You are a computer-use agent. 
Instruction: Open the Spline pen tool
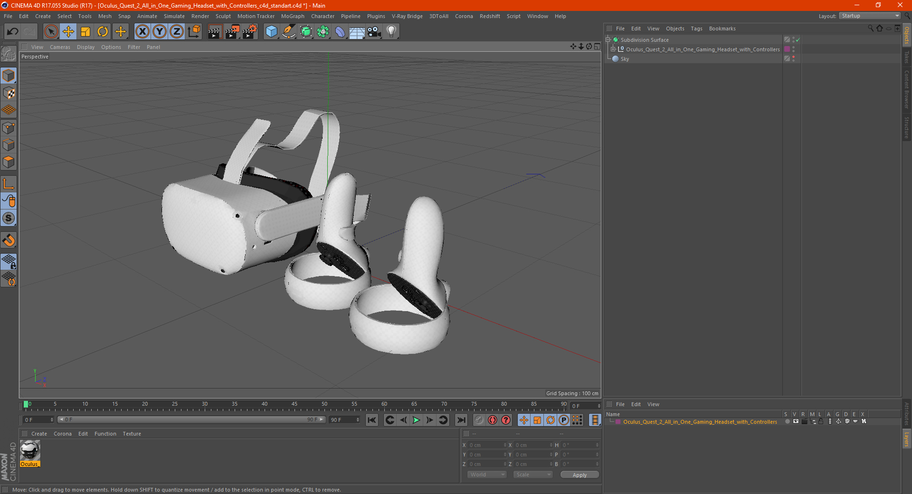click(288, 32)
